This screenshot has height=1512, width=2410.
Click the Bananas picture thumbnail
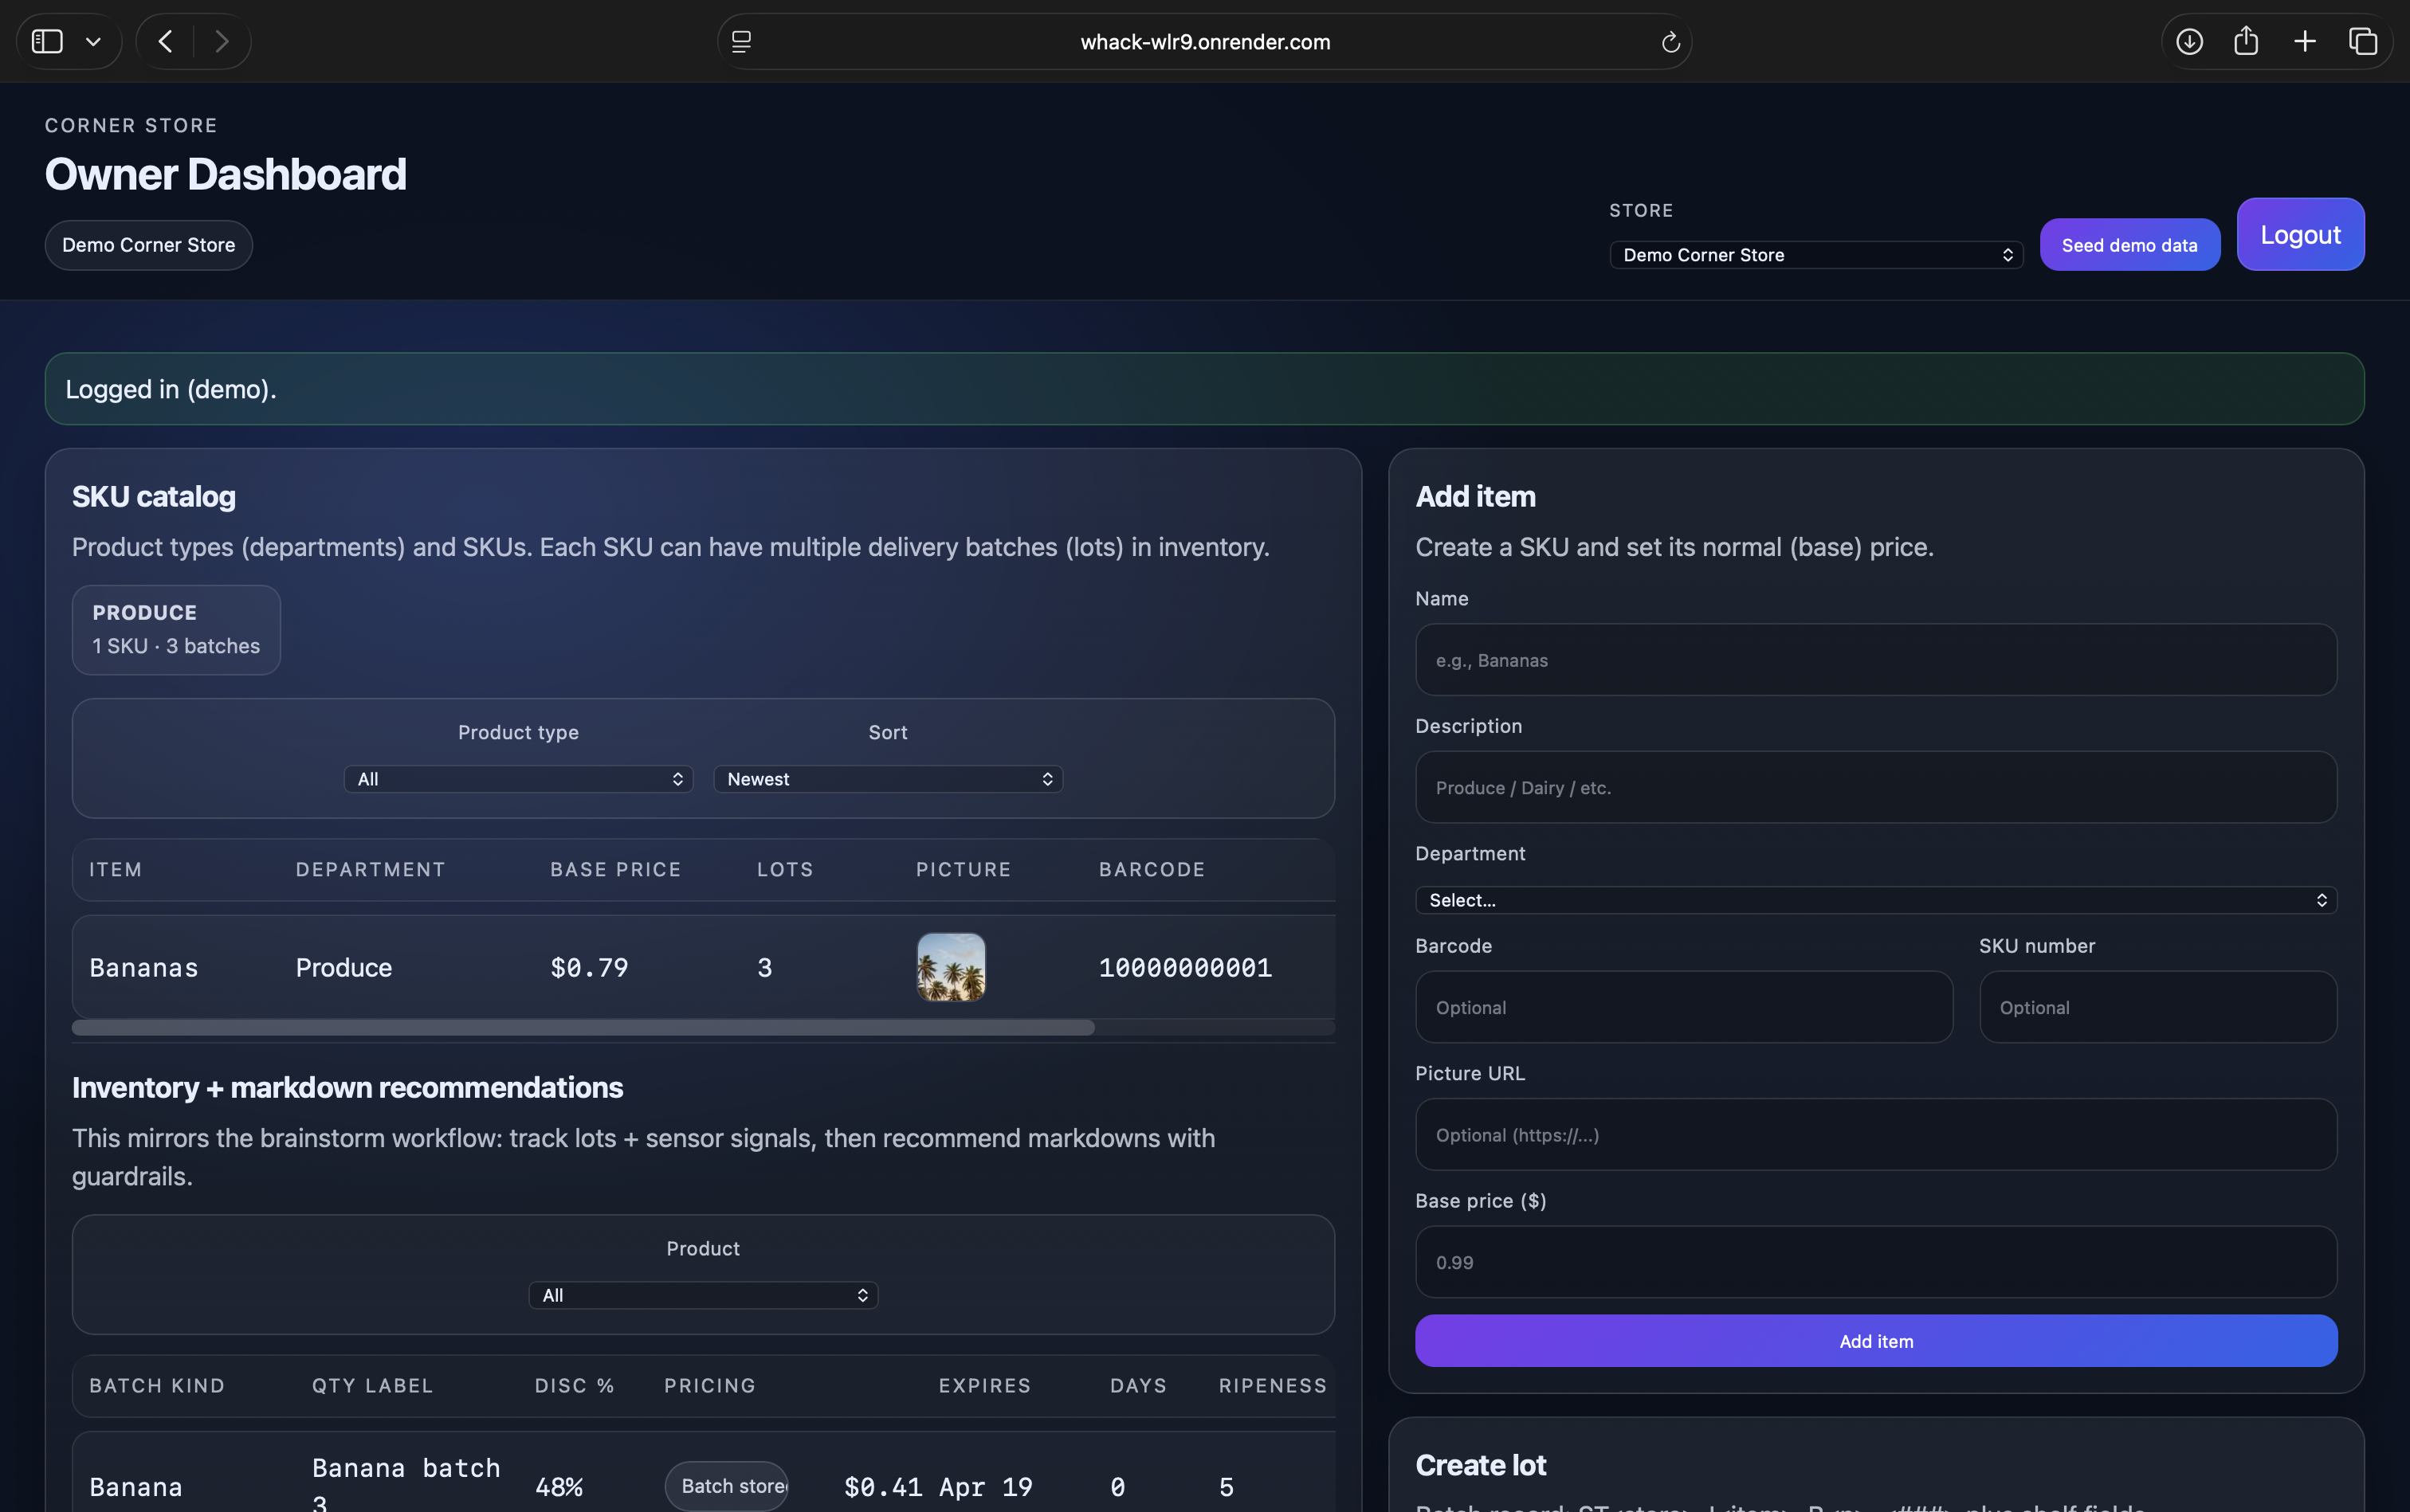[x=951, y=967]
